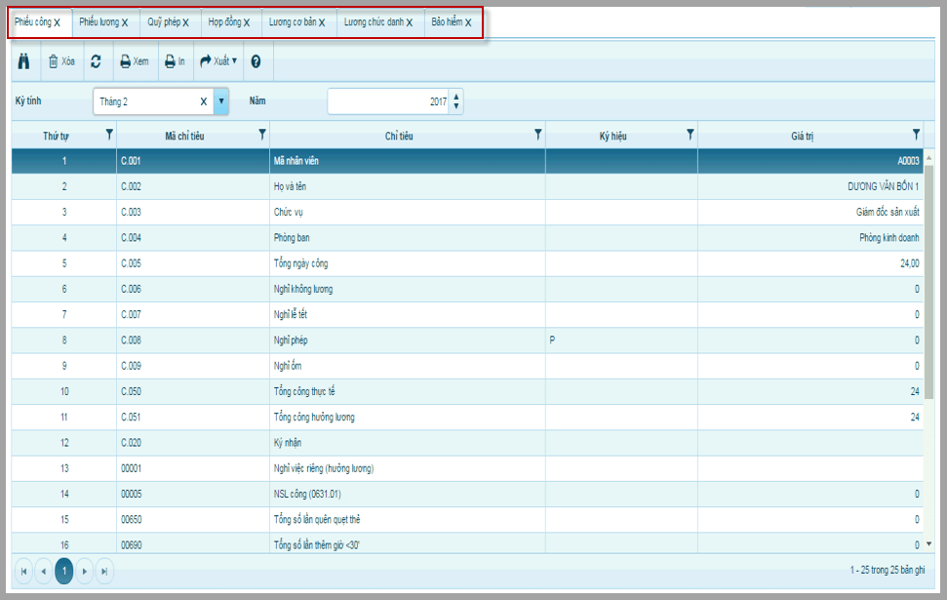Switch to the Lương cơ bản tab

click(293, 21)
